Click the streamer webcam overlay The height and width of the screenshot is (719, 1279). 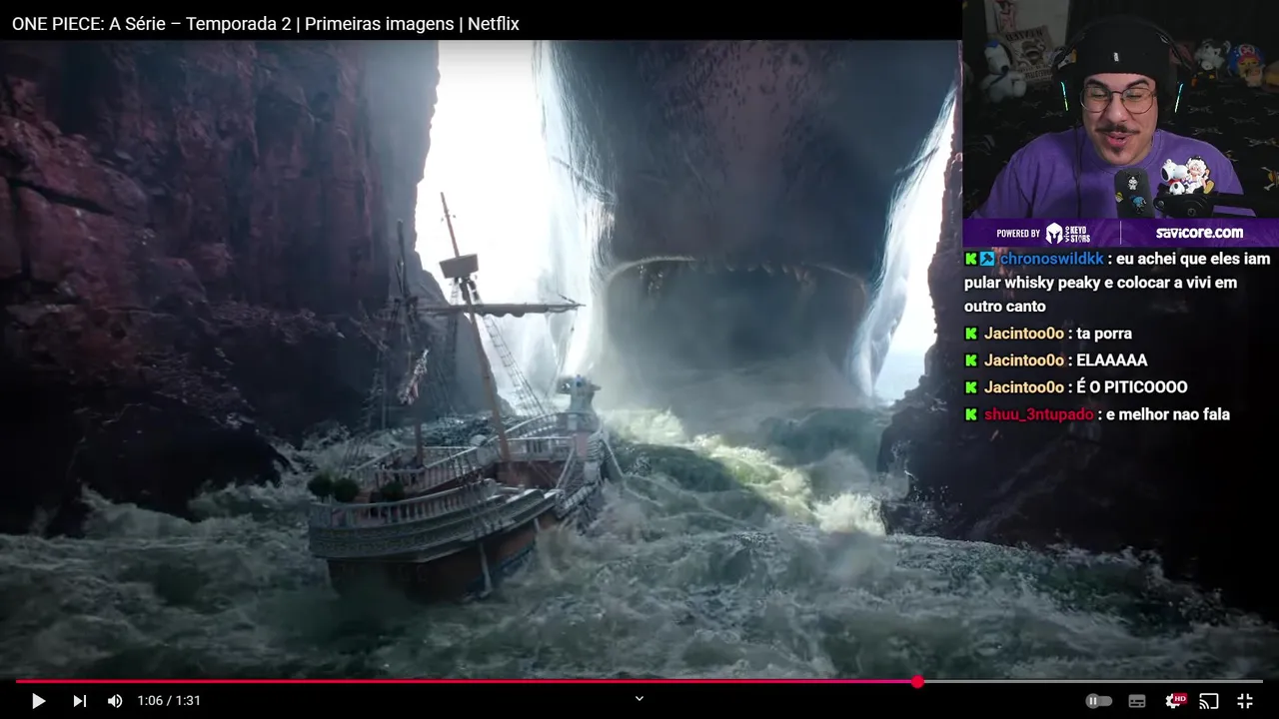(x=1120, y=109)
